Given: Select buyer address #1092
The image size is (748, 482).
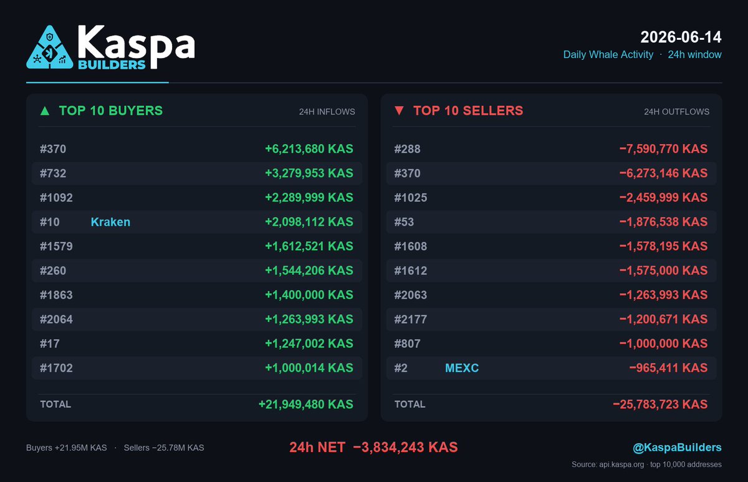Looking at the screenshot, I should [56, 198].
